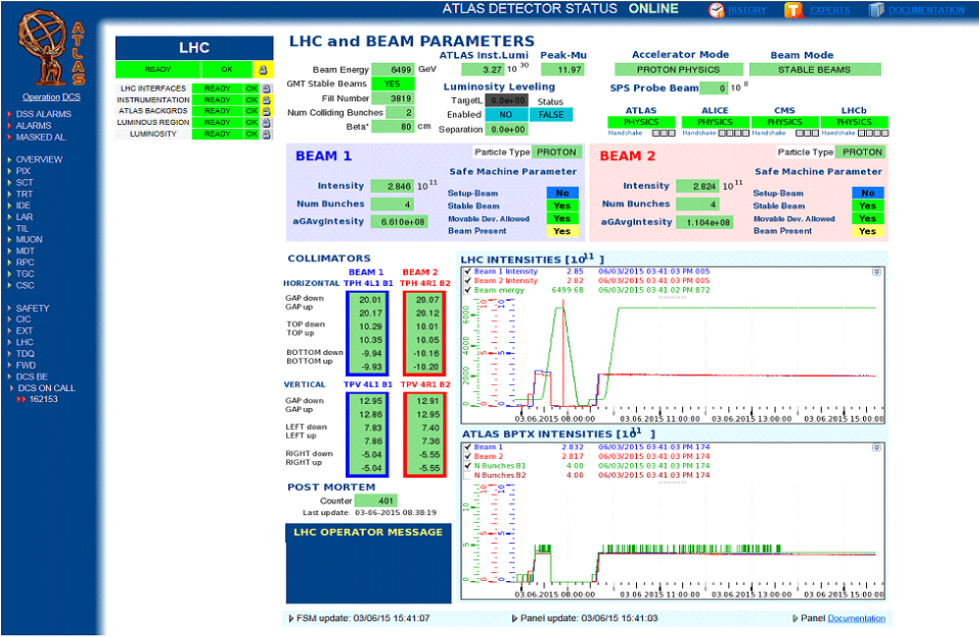Collapse the ATLAS BPTX Intensities legend chevron
979x637 pixels.
tap(877, 447)
